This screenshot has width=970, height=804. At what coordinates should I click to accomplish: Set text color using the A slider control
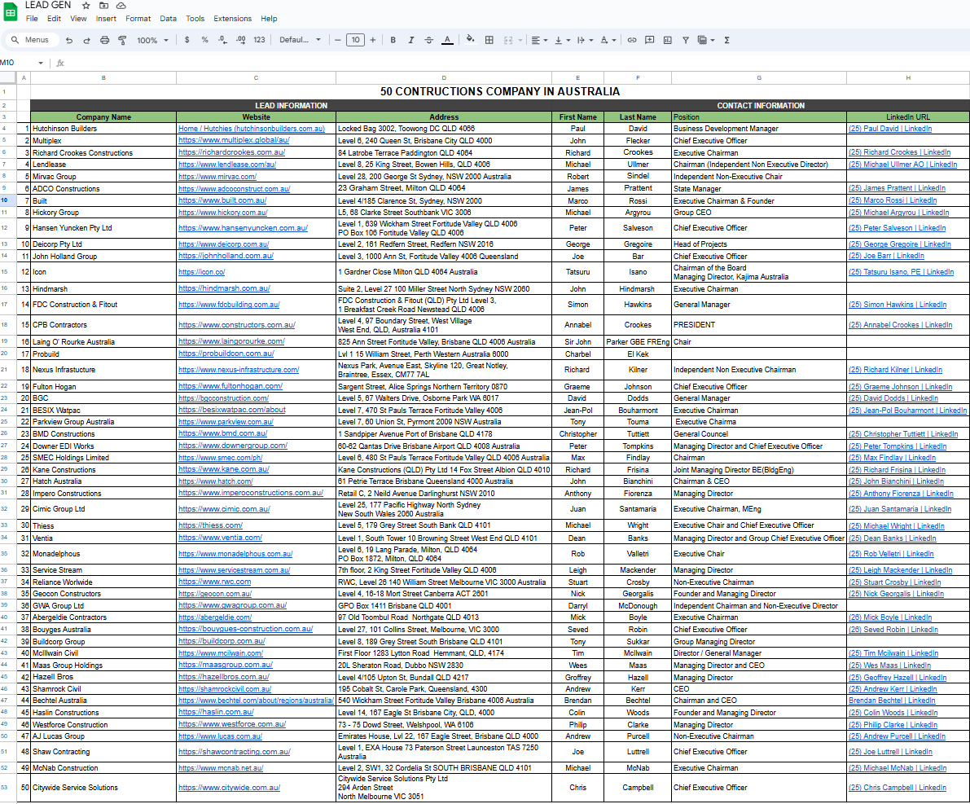[447, 39]
